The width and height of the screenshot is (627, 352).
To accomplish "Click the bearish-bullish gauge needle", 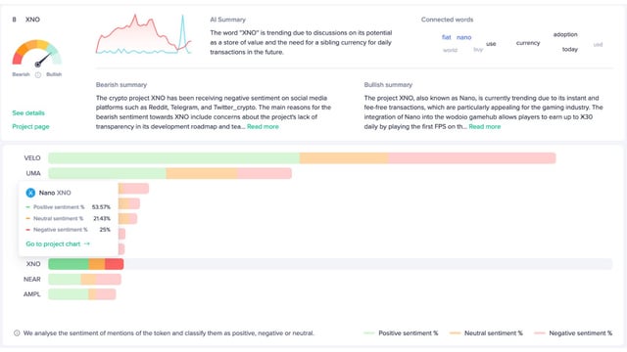I will pos(43,59).
